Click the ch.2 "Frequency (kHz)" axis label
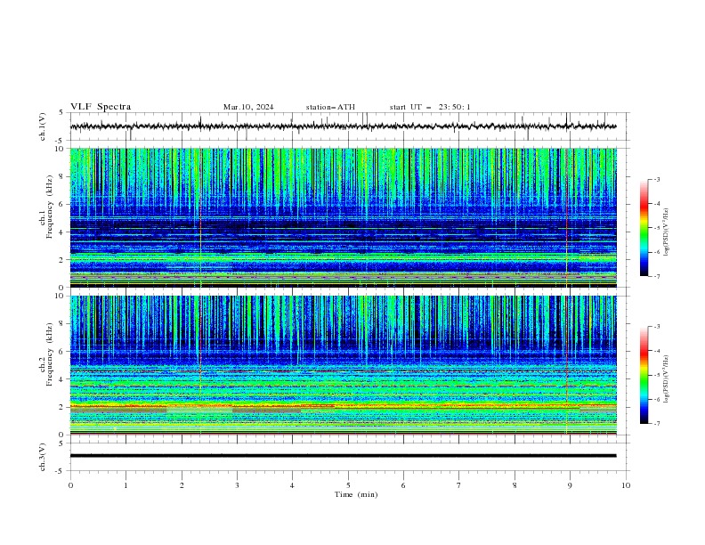Viewport: 705px width, 545px height. click(49, 354)
